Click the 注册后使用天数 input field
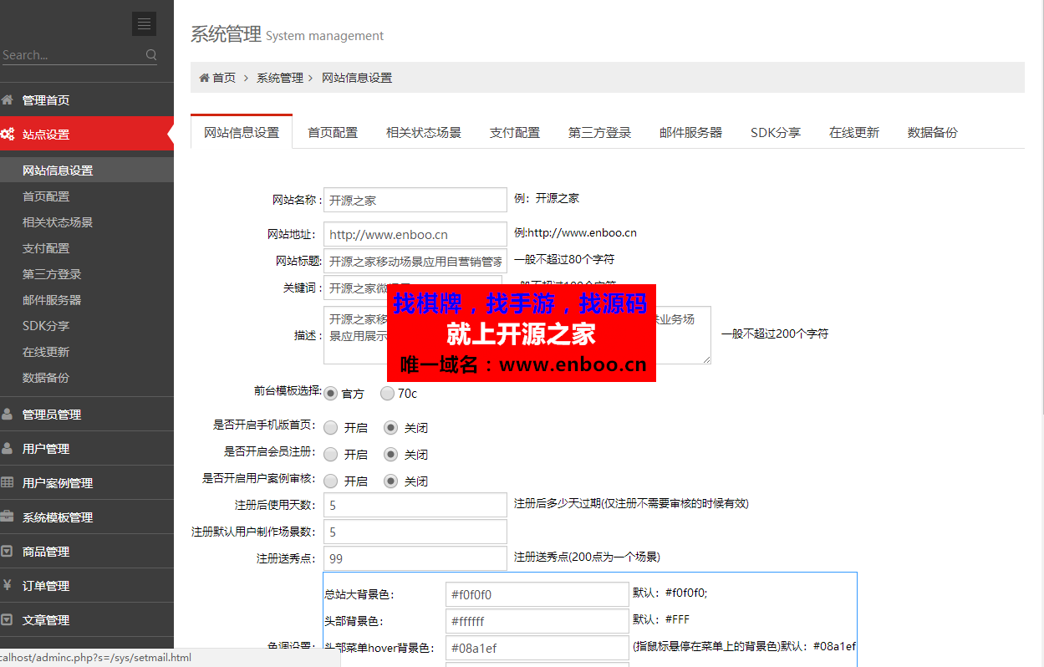Viewport: 1044px width, 667px height. (x=415, y=505)
